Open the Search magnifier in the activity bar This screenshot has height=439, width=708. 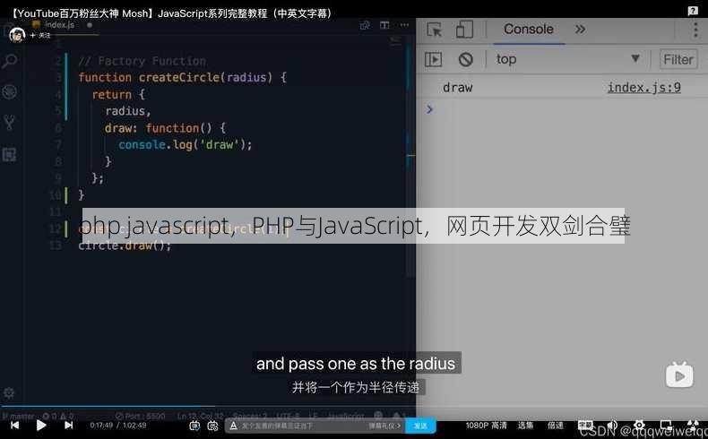click(x=10, y=61)
